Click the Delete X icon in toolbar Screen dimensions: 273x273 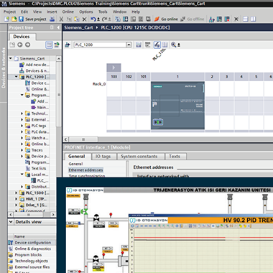84,19
